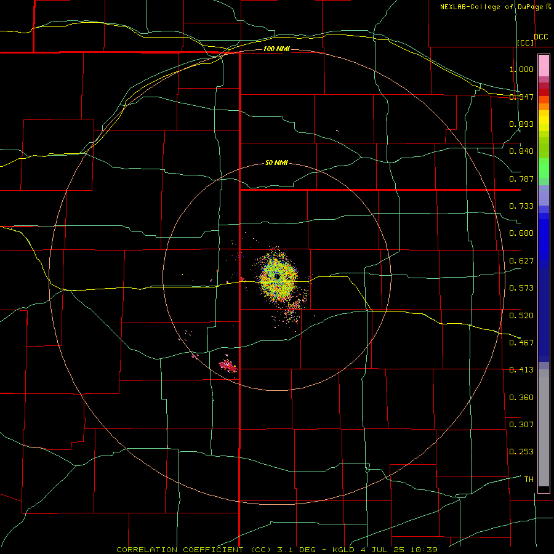Click the 0.787 color scale value
The image size is (554, 554).
click(521, 179)
